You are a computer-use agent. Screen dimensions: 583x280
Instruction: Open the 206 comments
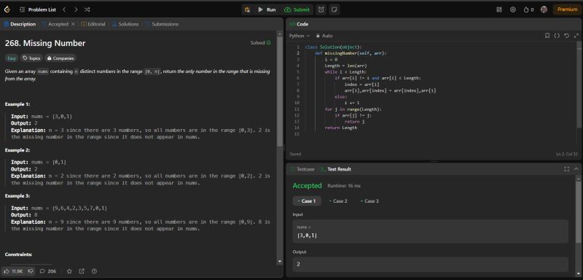[x=48, y=271]
